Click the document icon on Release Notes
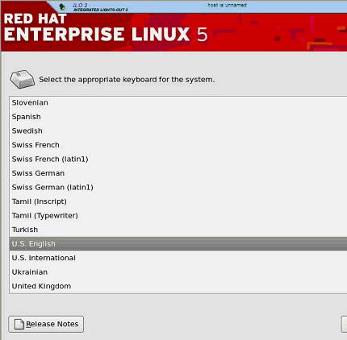 pyautogui.click(x=19, y=324)
